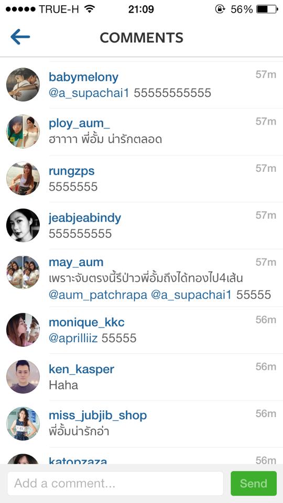Image resolution: width=283 pixels, height=503 pixels.
Task: Tap the battery icon in status bar
Action: tap(267, 9)
